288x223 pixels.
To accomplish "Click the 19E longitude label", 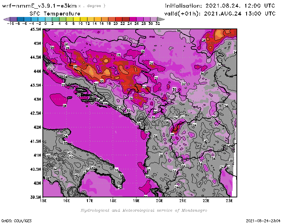I will (x=136, y=201).
